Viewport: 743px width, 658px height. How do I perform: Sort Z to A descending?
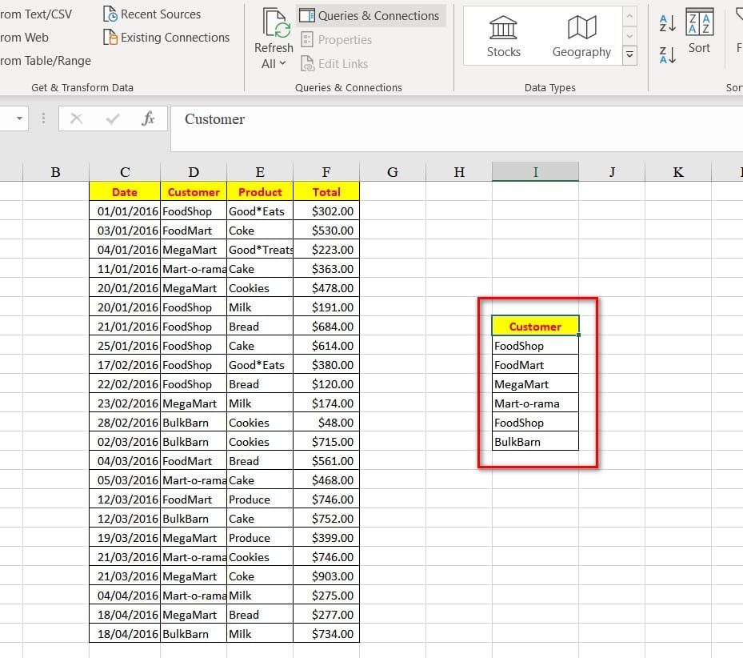667,55
